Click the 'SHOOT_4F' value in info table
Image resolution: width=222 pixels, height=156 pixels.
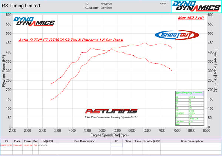pos(194,119)
